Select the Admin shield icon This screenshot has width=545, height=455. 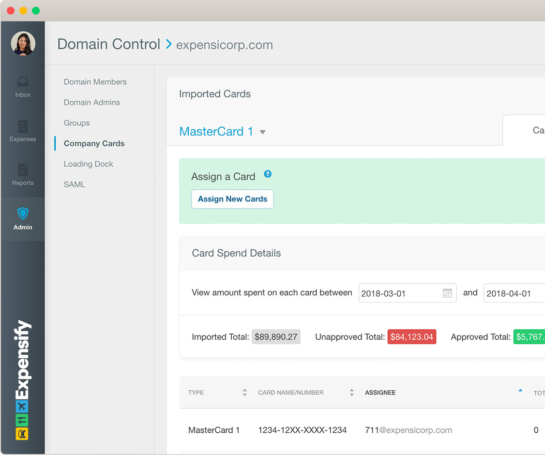(23, 213)
